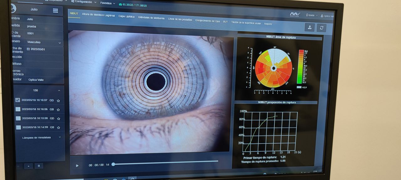Check the 2022/05/18 16:16:06 OS checkbox

point(18,109)
